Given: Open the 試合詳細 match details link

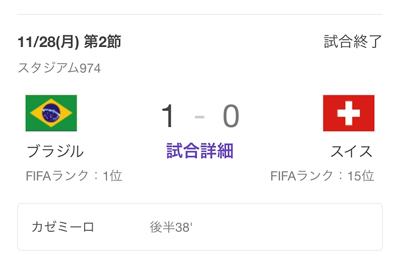Looking at the screenshot, I should coord(200,151).
